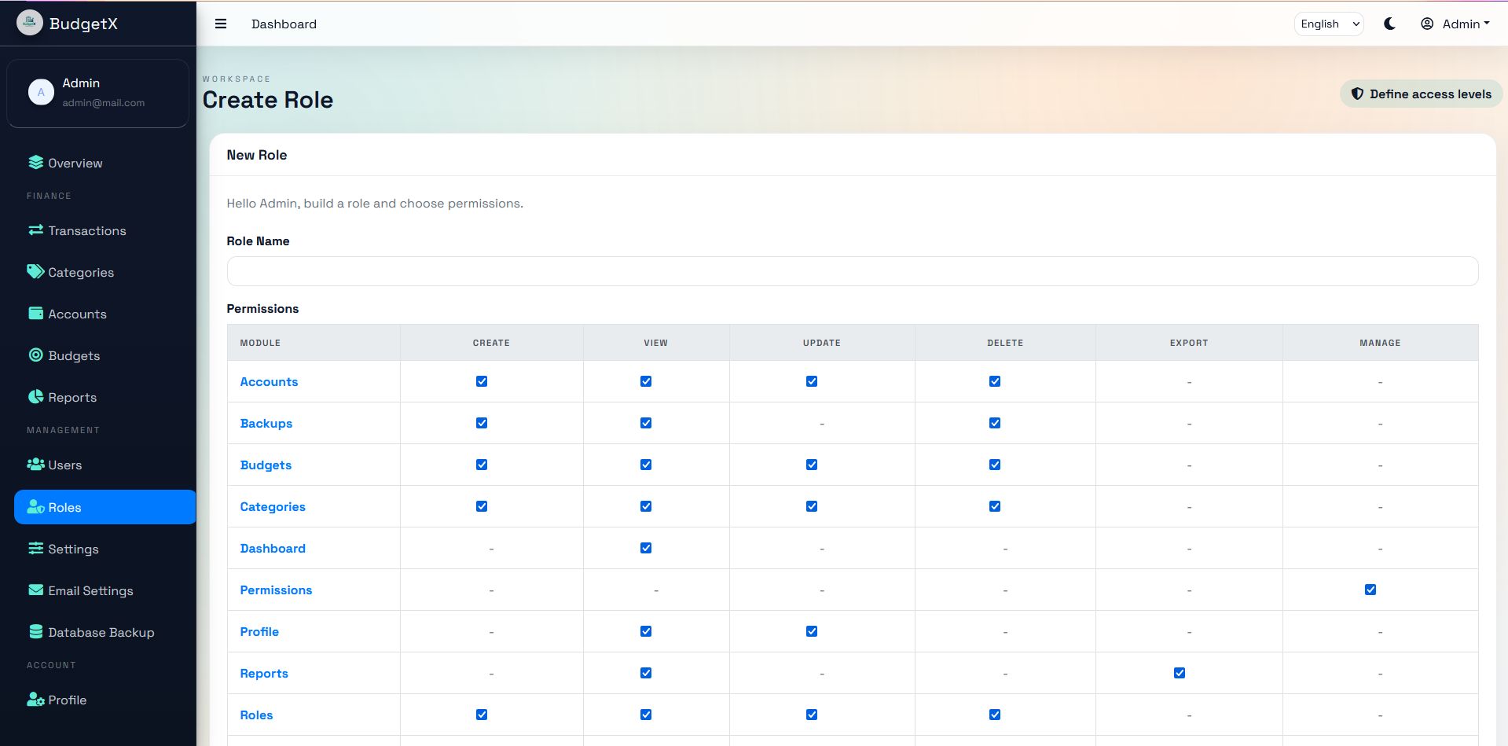Viewport: 1508px width, 746px height.
Task: Disable the Reports Export permission checkbox
Action: click(x=1180, y=673)
